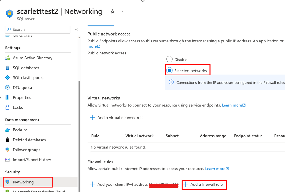Open Azure Active Directory settings
The height and width of the screenshot is (192, 285).
click(33, 58)
